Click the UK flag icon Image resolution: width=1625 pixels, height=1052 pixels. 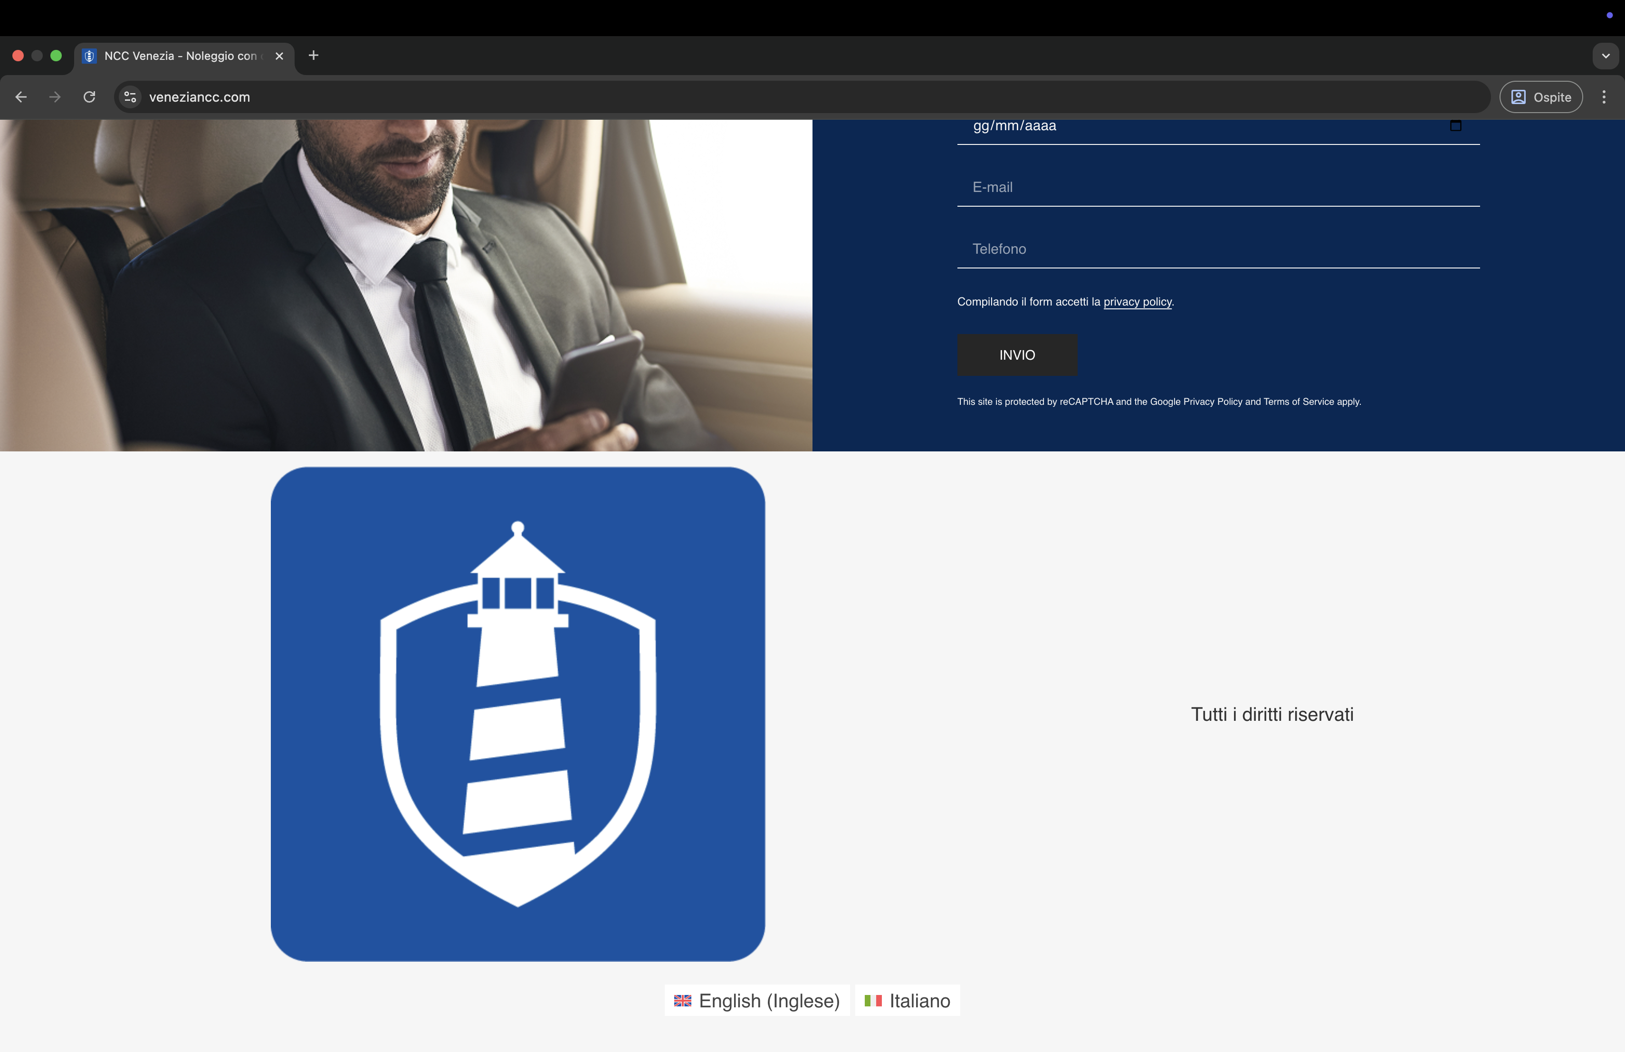pos(682,1001)
